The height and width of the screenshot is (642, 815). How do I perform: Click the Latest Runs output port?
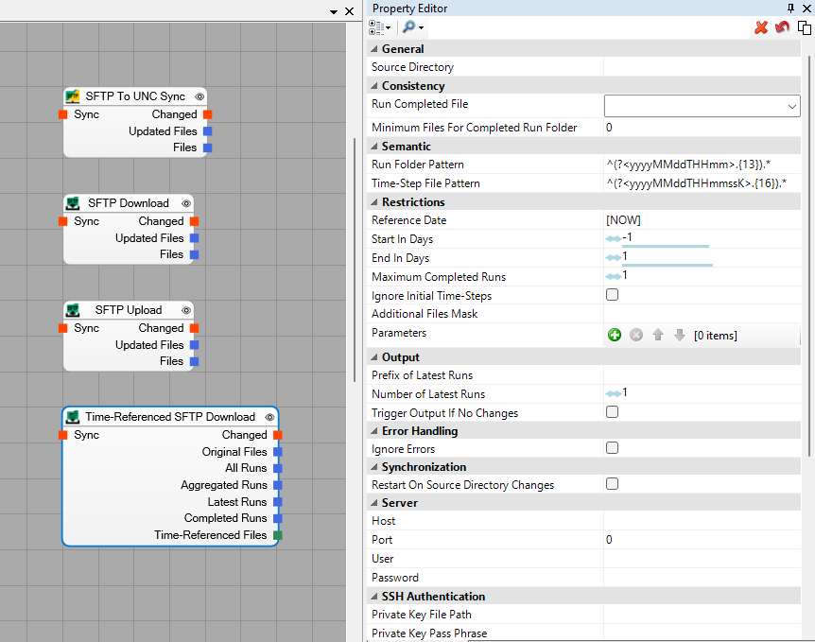click(278, 502)
